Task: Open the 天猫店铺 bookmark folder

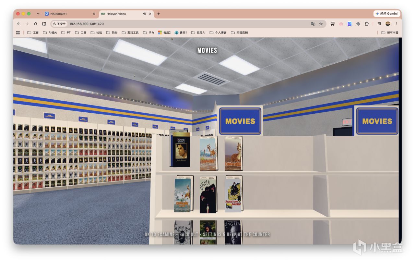Action: (240, 32)
